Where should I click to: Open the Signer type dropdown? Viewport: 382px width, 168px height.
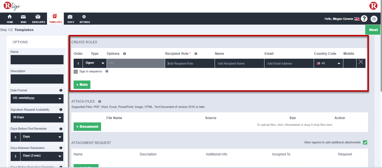click(95, 63)
